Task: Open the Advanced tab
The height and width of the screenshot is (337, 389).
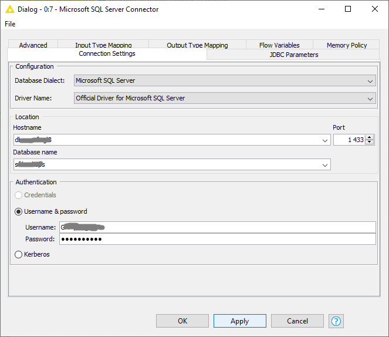Action: 33,45
